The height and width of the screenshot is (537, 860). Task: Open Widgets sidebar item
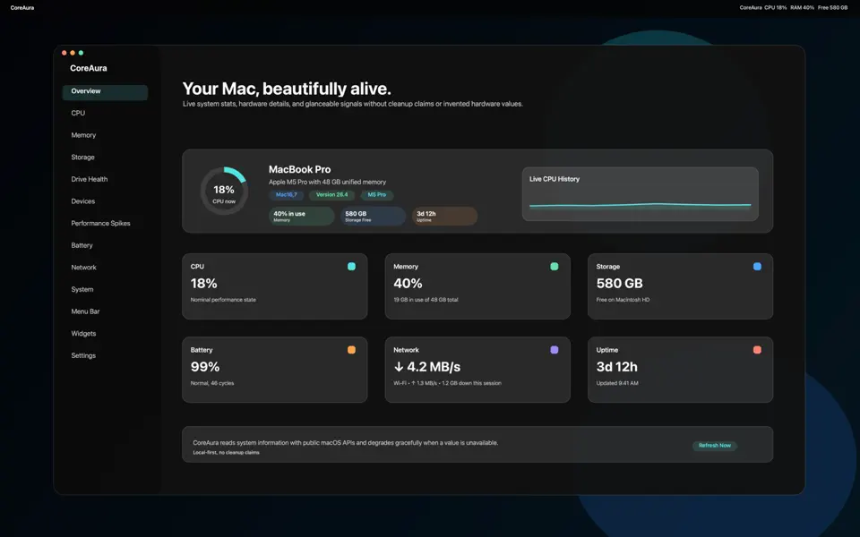click(x=83, y=333)
